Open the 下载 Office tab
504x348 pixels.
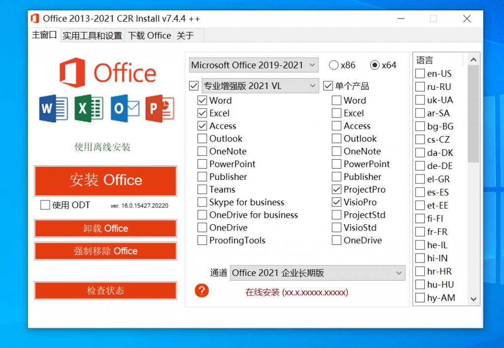coord(150,35)
